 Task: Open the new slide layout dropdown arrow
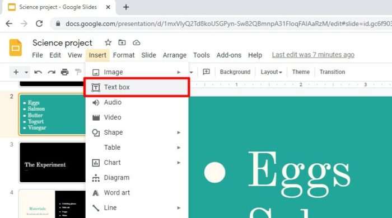(26, 72)
